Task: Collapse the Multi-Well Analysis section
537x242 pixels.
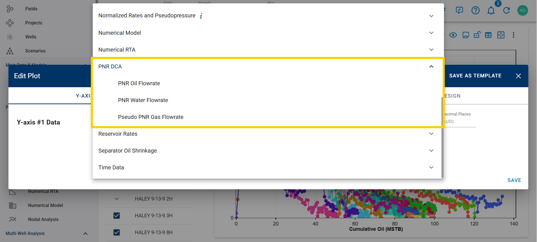Action: click(85, 234)
